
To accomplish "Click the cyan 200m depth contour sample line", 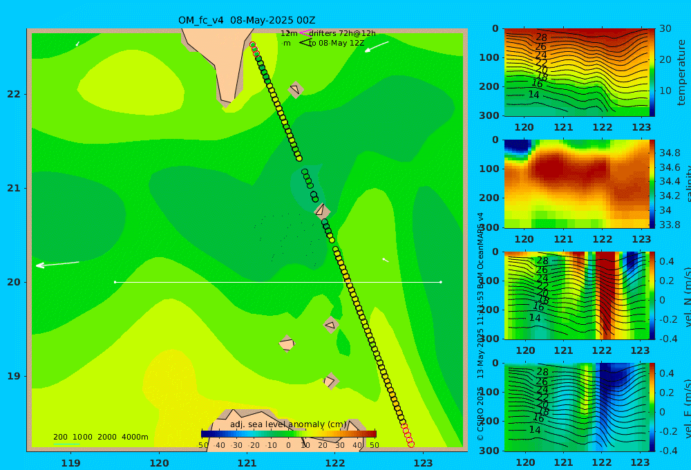I will pos(66,444).
